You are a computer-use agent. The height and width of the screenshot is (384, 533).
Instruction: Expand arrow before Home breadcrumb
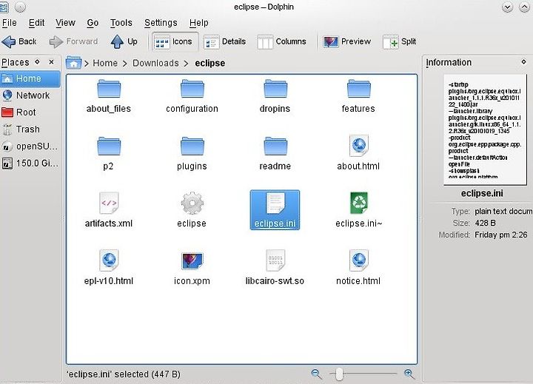[87, 64]
